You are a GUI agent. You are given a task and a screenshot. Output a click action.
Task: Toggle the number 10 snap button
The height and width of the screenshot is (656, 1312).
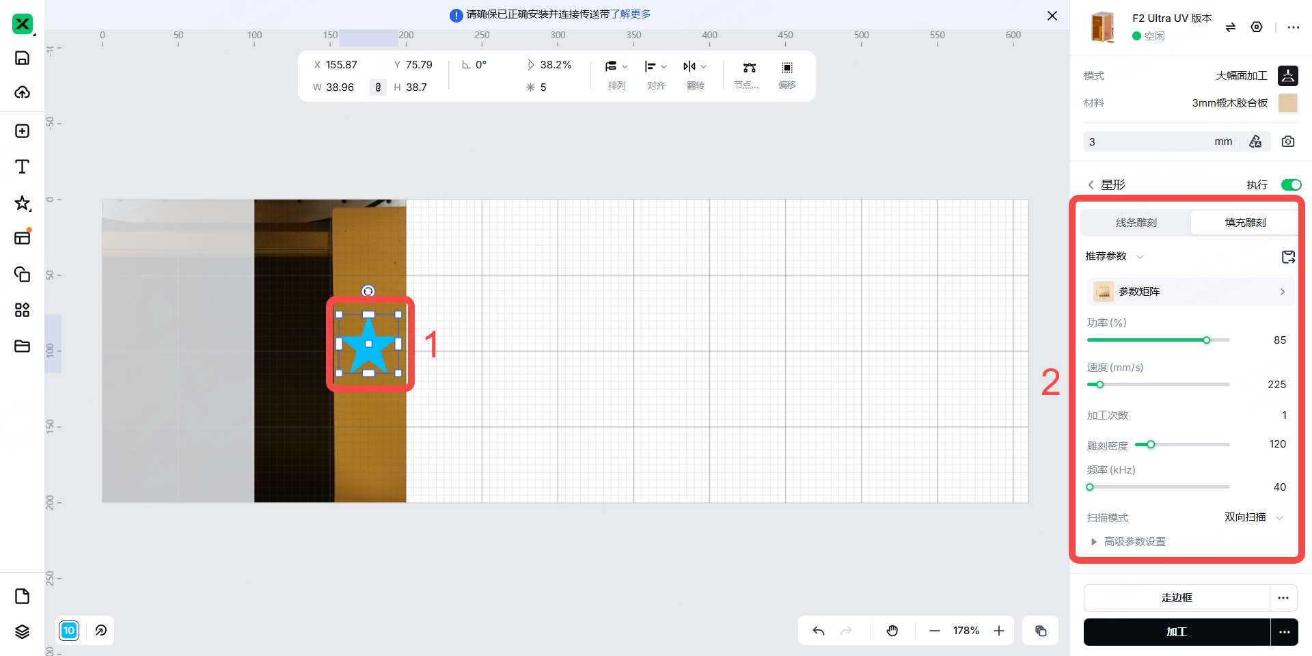(x=69, y=631)
